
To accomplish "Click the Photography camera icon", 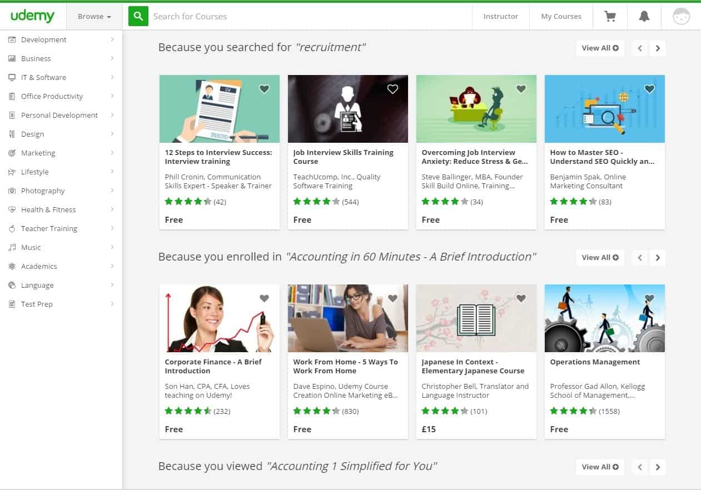I will 12,191.
